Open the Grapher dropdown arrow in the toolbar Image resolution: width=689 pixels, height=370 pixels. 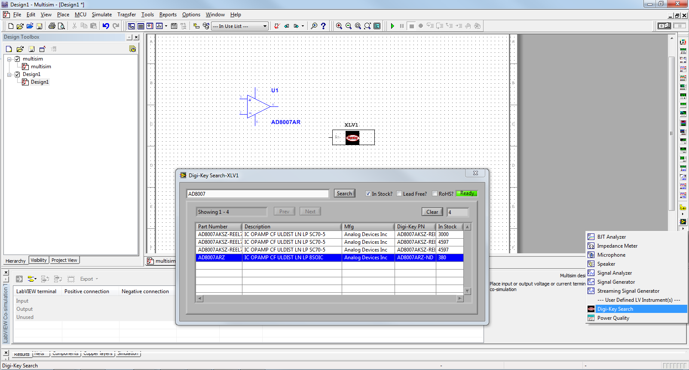(x=166, y=26)
